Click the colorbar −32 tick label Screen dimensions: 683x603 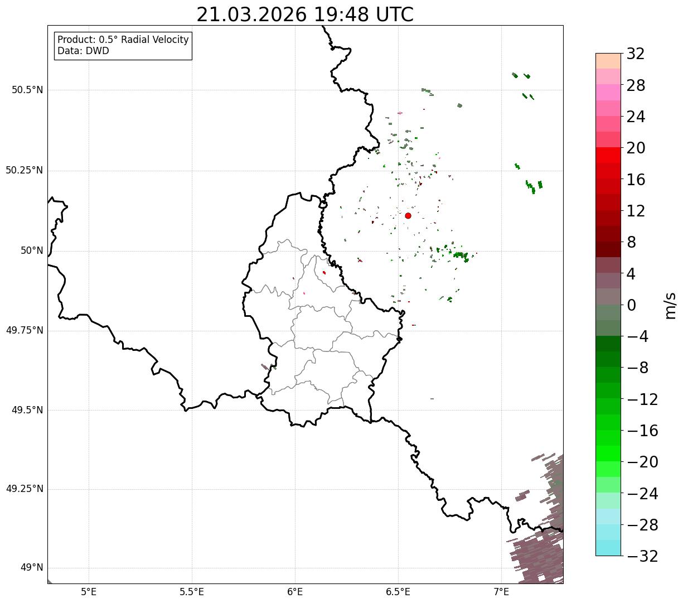pos(642,556)
